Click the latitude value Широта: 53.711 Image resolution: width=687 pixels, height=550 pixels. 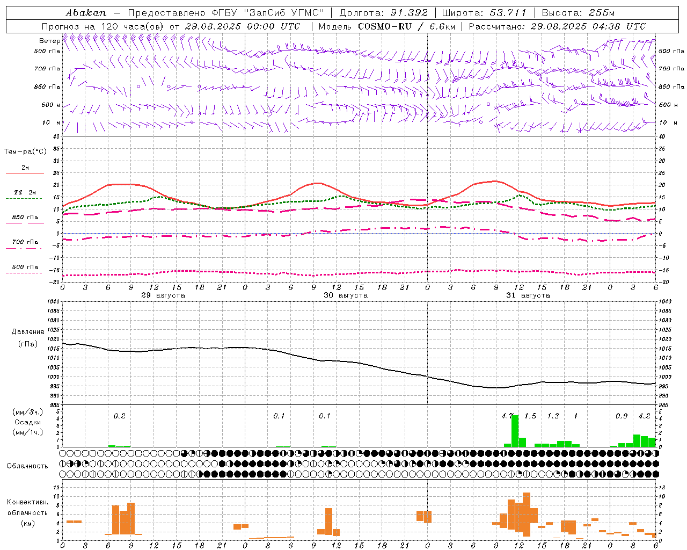pos(485,13)
